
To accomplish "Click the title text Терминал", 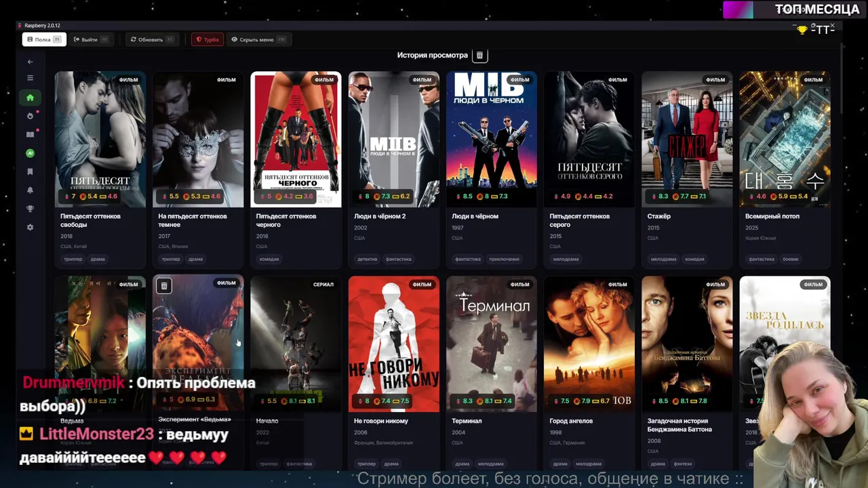I will (467, 421).
